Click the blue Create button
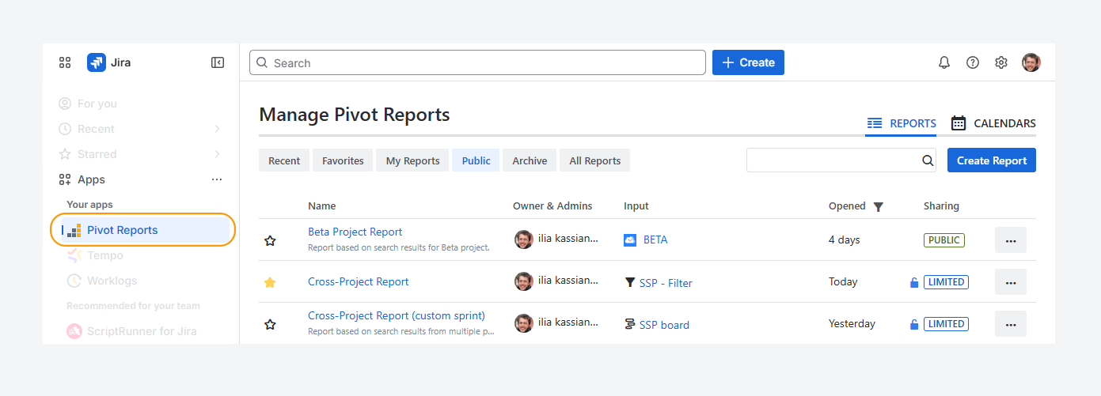The height and width of the screenshot is (396, 1101). [x=748, y=62]
